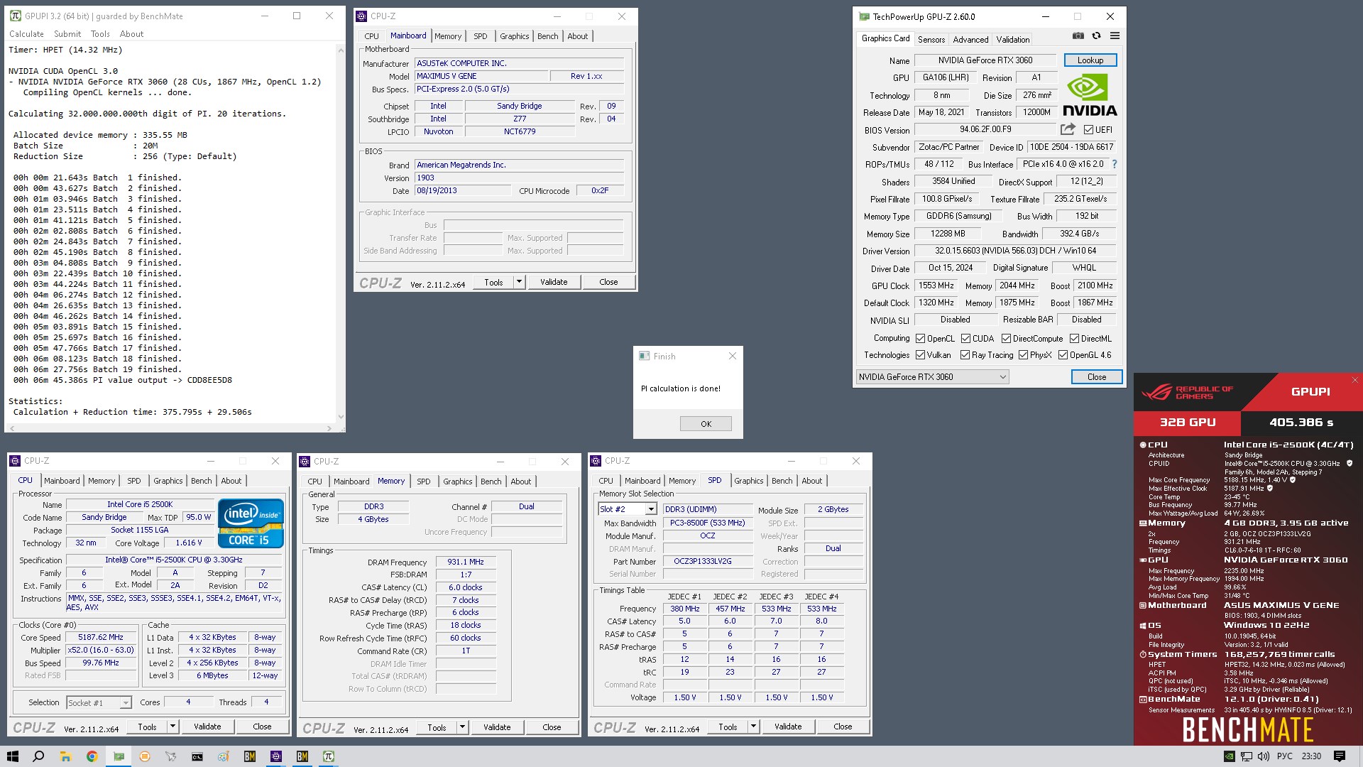Open Google Chrome from the taskbar
Viewport: 1363px width, 767px height.
pos(92,756)
